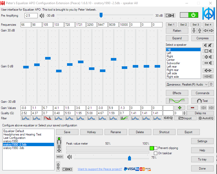Image resolution: width=217 pixels, height=174 pixels.
Task: Click the Flatten button
Action: (x=177, y=31)
